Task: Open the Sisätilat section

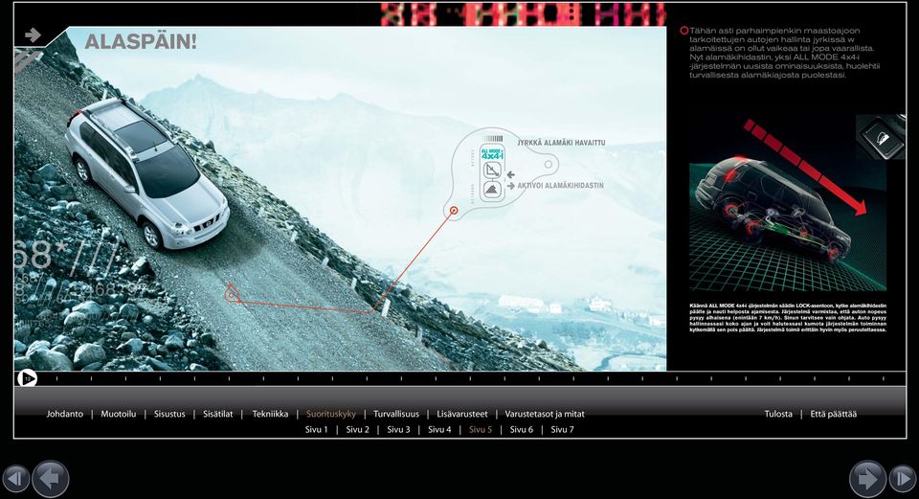Action: coord(218,414)
